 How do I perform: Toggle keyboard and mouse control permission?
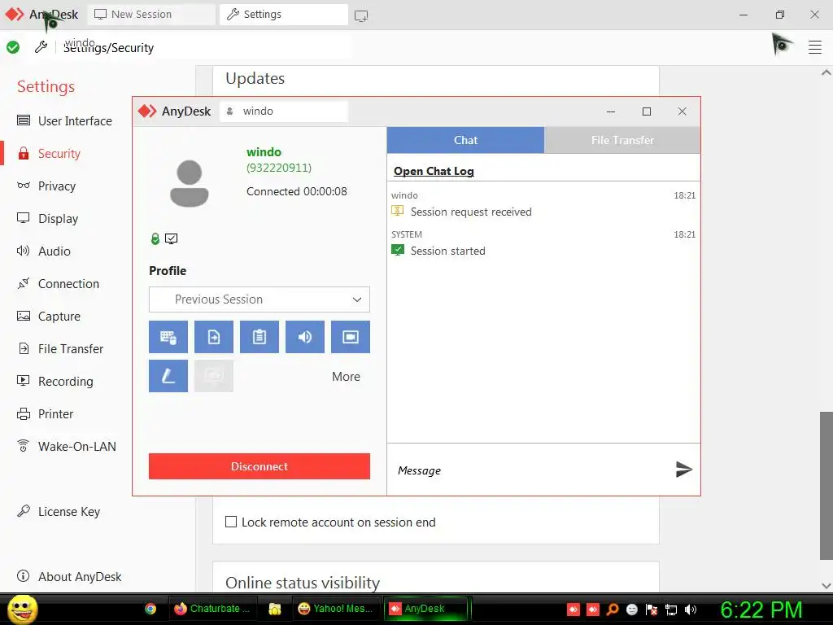click(x=168, y=337)
